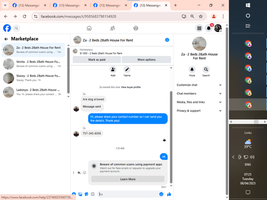Choose a sticker from the composer
The height and width of the screenshot is (200, 267).
tap(87, 194)
